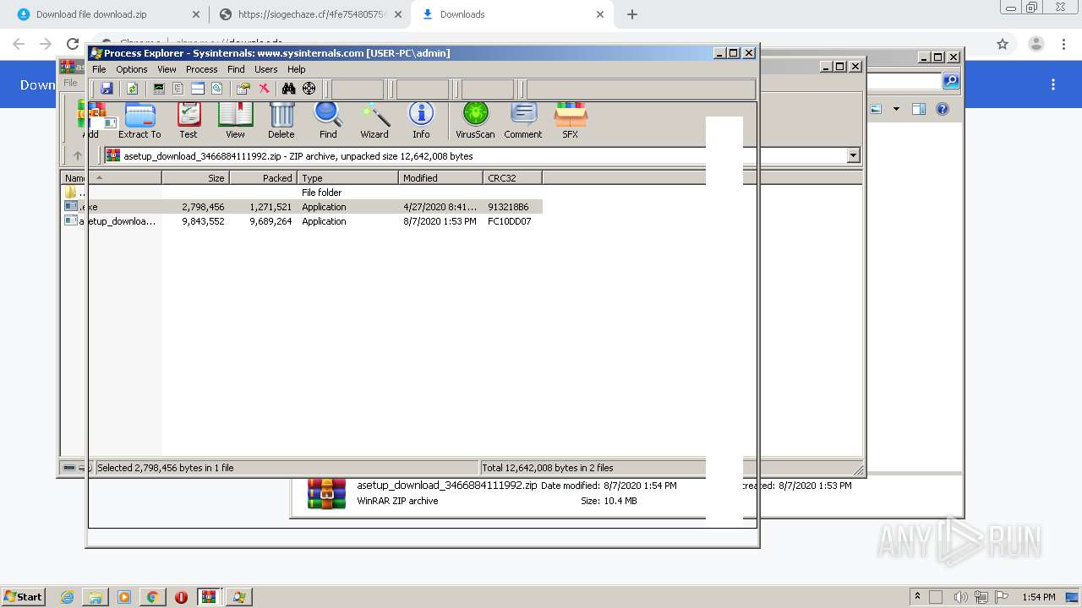Image resolution: width=1082 pixels, height=608 pixels.
Task: Click the Windows Start button
Action: coord(24,597)
